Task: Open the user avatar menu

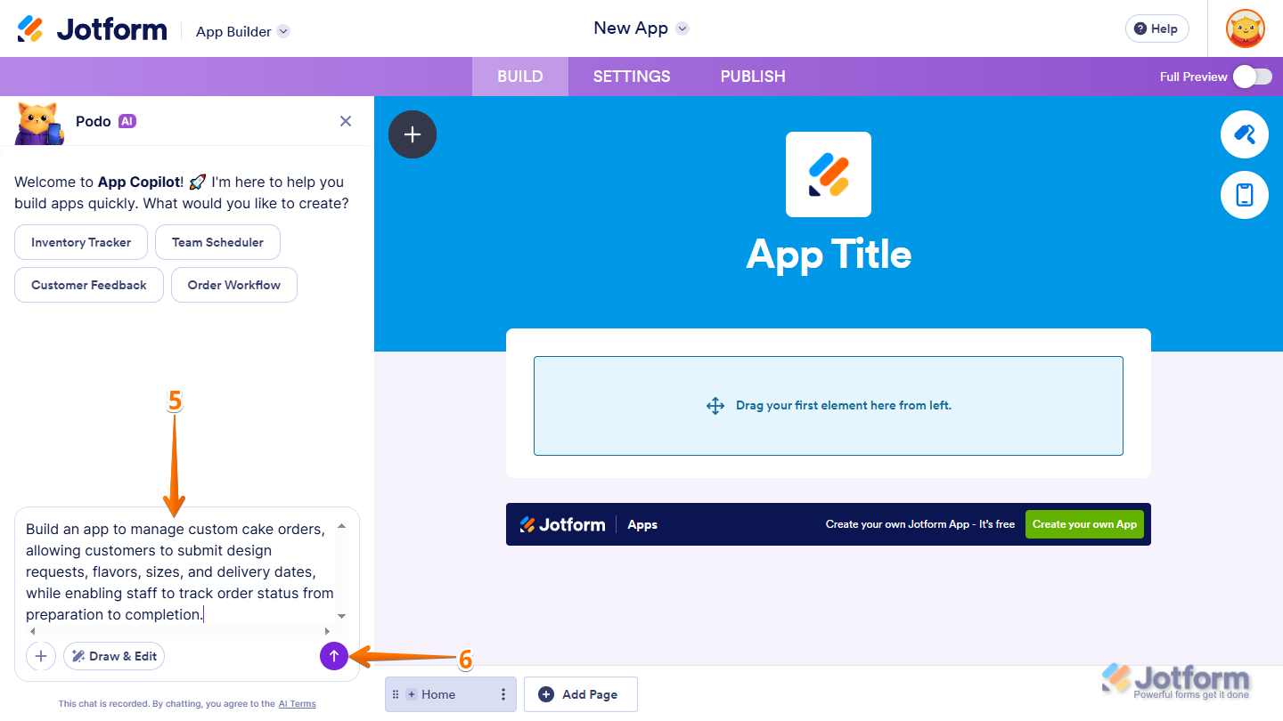Action: coord(1245,28)
